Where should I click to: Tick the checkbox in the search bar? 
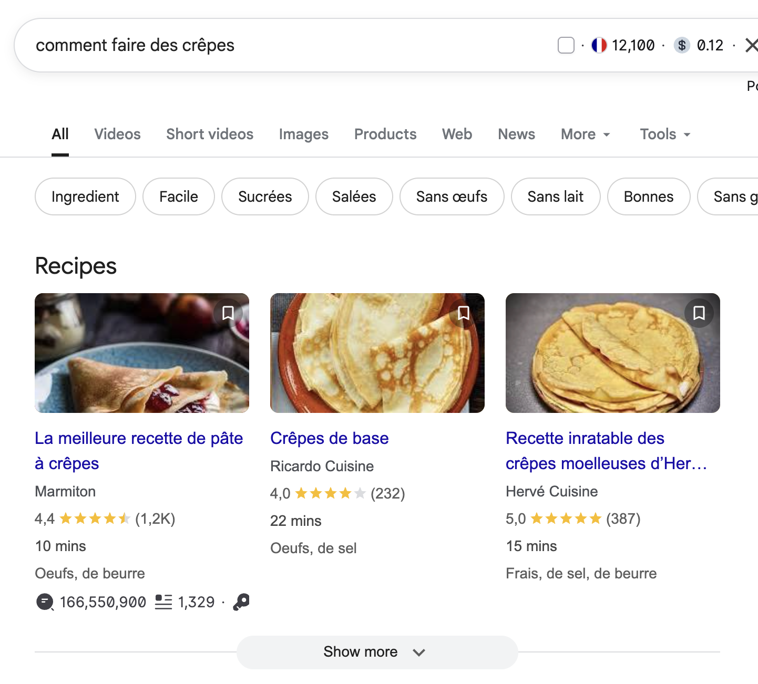[x=566, y=46]
